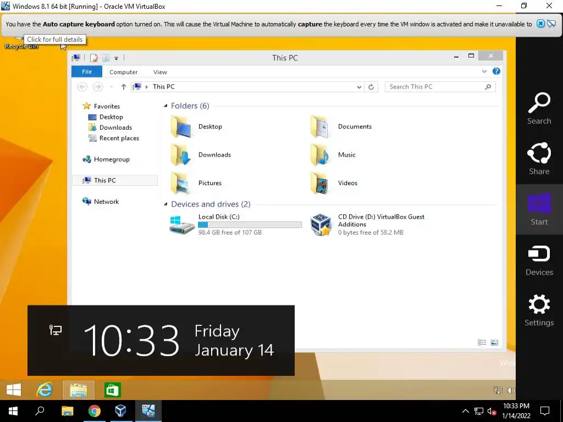Click the host clock 10:33 PM

click(516, 406)
